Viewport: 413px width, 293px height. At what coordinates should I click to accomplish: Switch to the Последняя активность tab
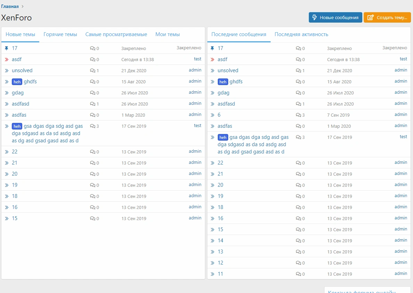click(x=301, y=34)
